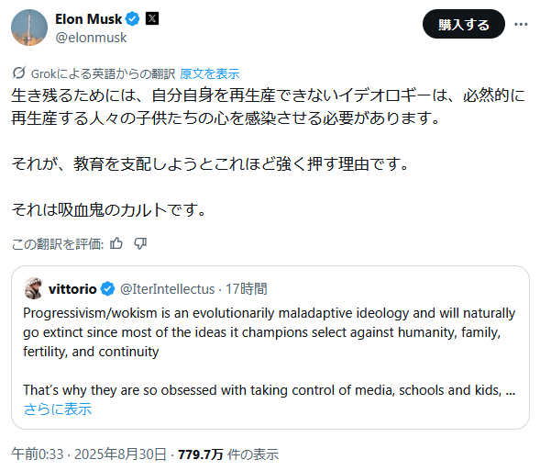Click vittorio display name in quote
Image resolution: width=540 pixels, height=471 pixels.
tap(72, 289)
